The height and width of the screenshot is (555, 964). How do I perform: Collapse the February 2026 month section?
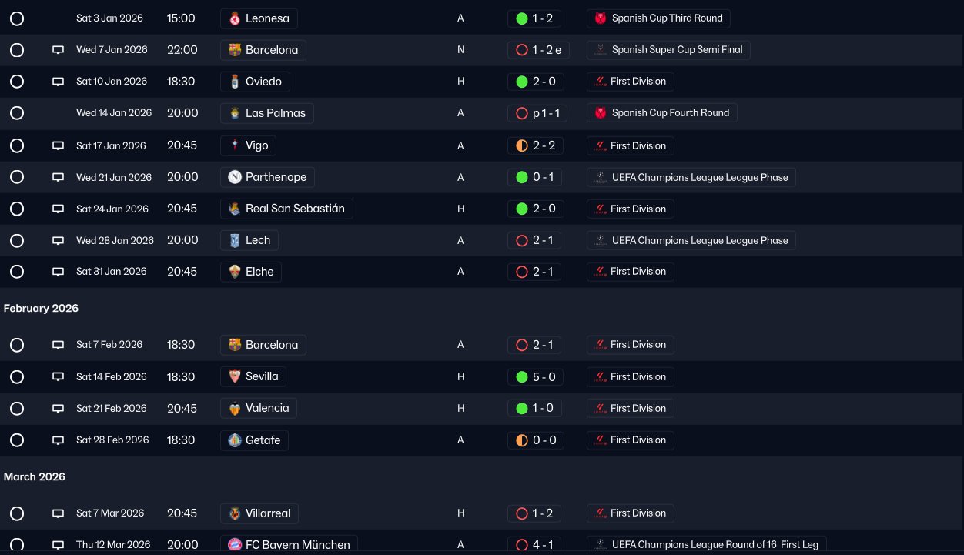(41, 308)
